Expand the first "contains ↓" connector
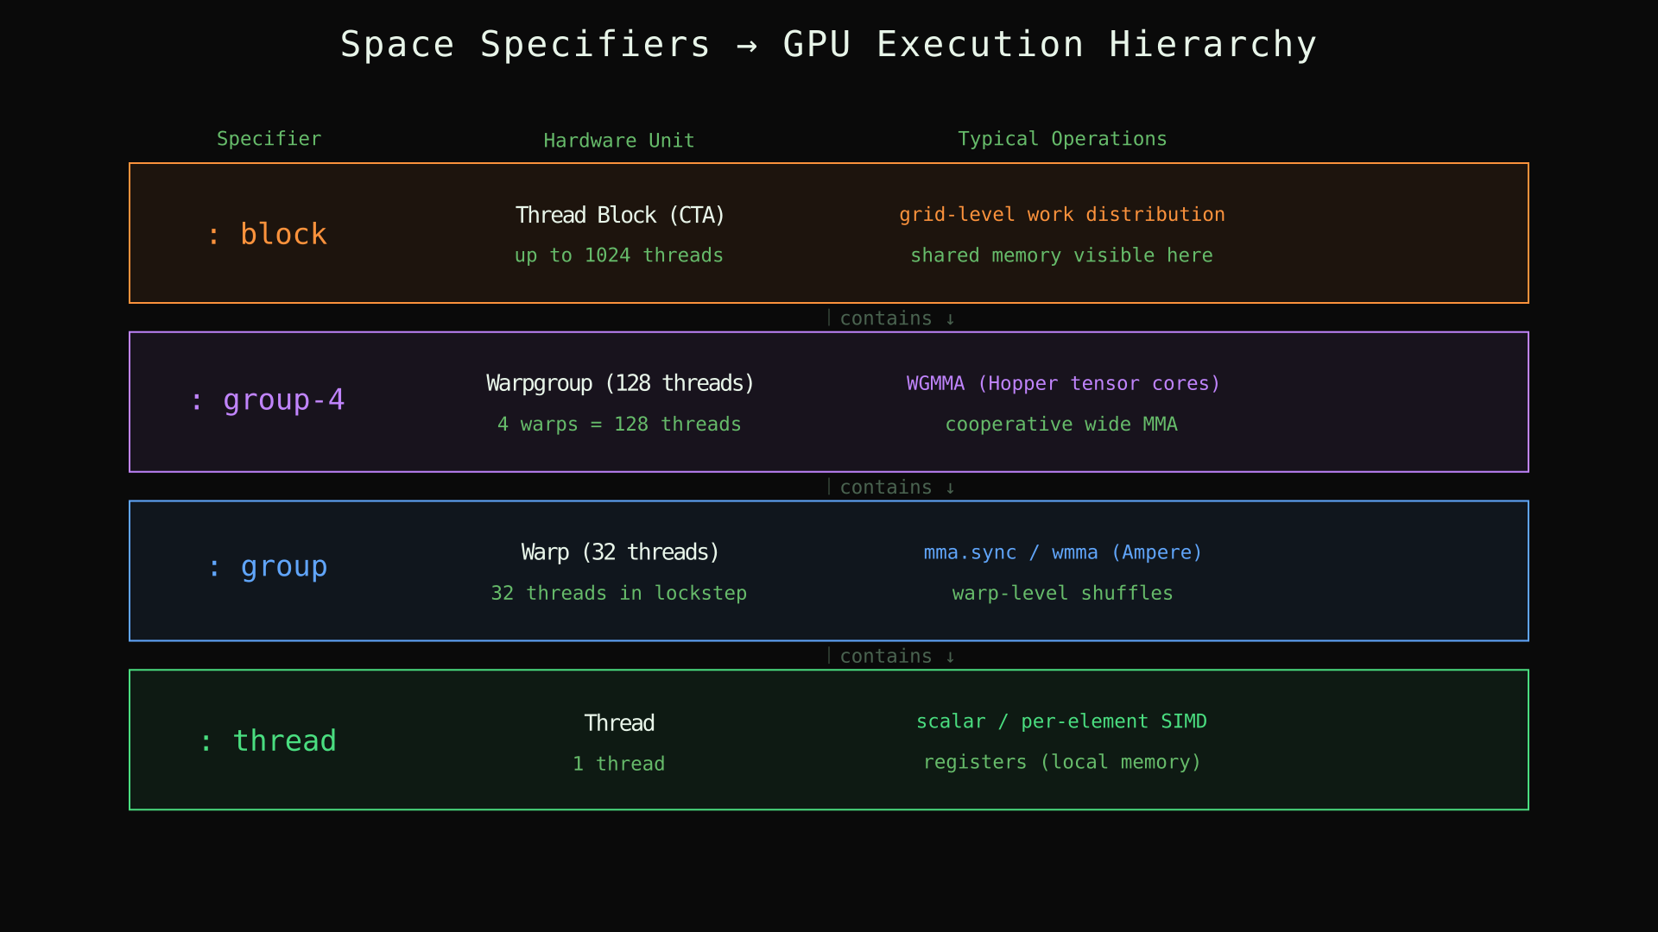Viewport: 1658px width, 932px height. (x=890, y=318)
